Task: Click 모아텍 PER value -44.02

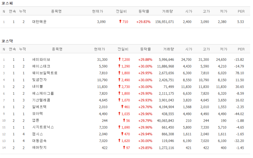Action: 239,114
